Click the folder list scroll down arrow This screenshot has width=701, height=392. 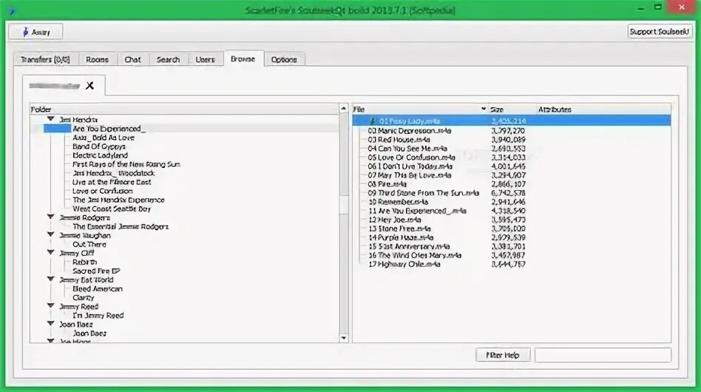343,338
